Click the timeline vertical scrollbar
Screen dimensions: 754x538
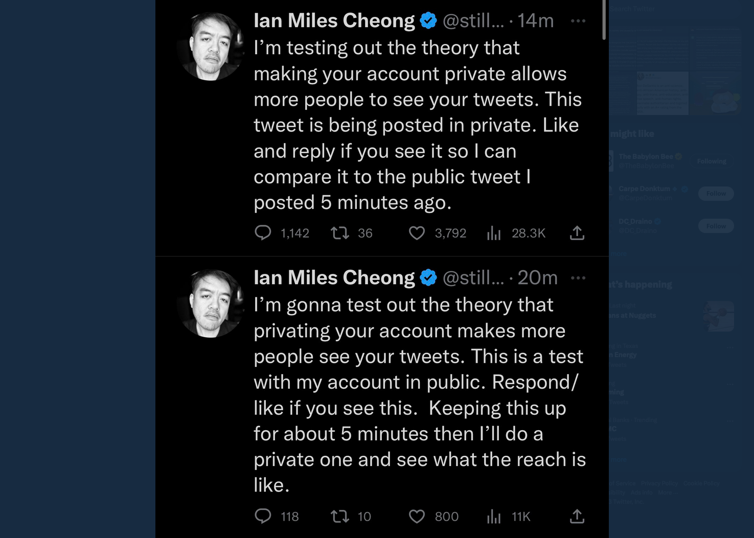click(x=604, y=20)
